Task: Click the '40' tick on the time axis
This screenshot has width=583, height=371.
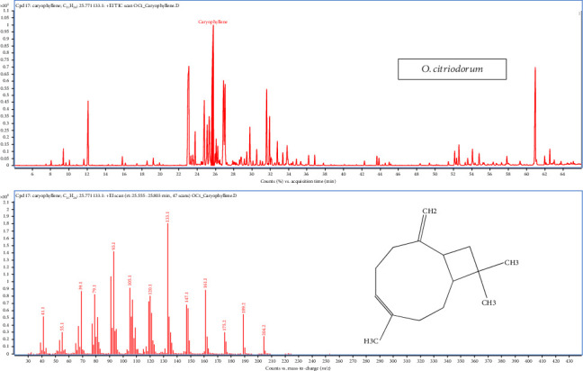Action: (343, 174)
